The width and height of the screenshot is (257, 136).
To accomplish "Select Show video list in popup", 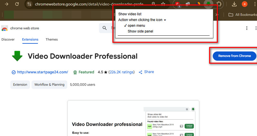I will click(x=130, y=14).
